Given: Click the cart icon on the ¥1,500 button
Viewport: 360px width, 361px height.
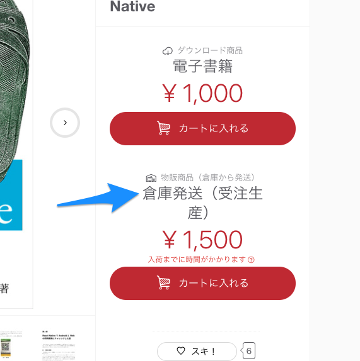Looking at the screenshot, I should [x=164, y=282].
